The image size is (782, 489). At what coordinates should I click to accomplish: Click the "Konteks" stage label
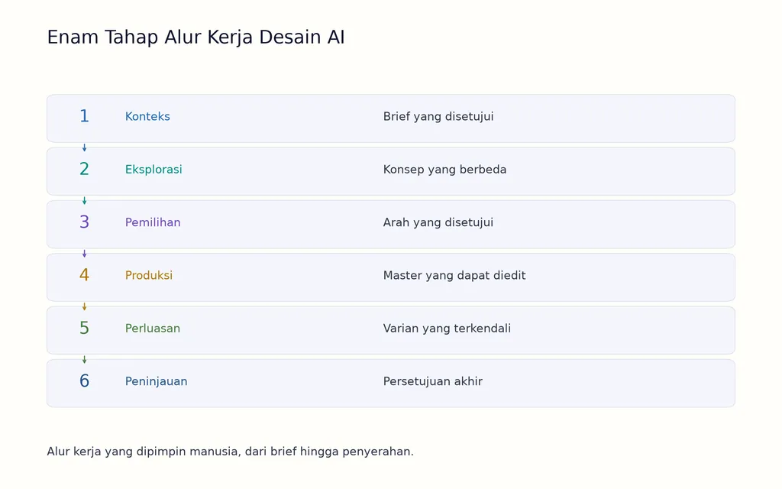pyautogui.click(x=147, y=116)
